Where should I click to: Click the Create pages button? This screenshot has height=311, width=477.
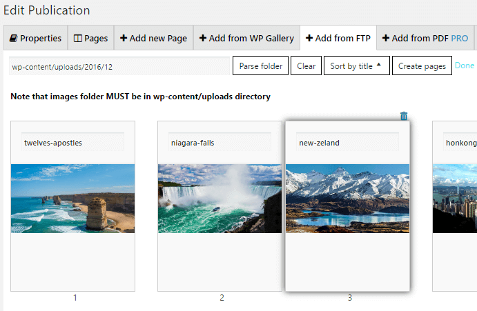coord(422,66)
